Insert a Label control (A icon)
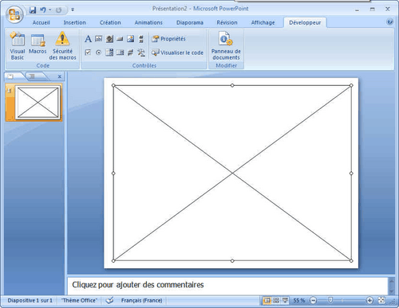Screen dimensions: 399x308 [88, 39]
